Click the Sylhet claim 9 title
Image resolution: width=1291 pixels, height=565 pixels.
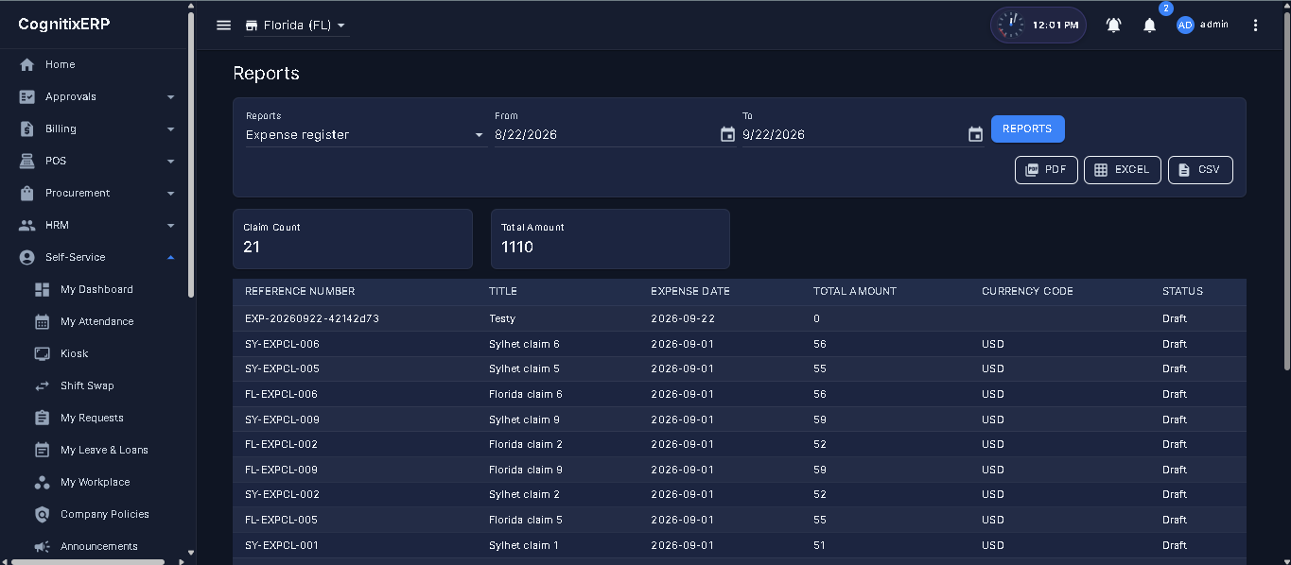coord(524,419)
